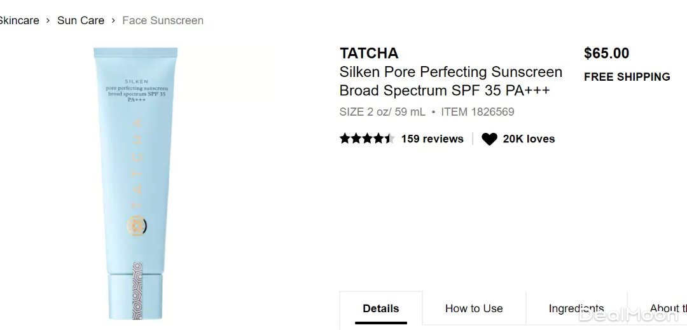Click the FREE SHIPPING label

627,77
